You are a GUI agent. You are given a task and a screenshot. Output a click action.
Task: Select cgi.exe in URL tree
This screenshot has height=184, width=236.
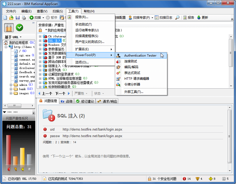click(24, 55)
